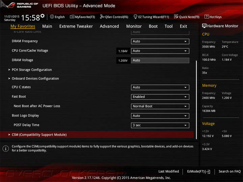The width and height of the screenshot is (243, 182).
Task: Select the POST Delay Time label
Action: 26,125
